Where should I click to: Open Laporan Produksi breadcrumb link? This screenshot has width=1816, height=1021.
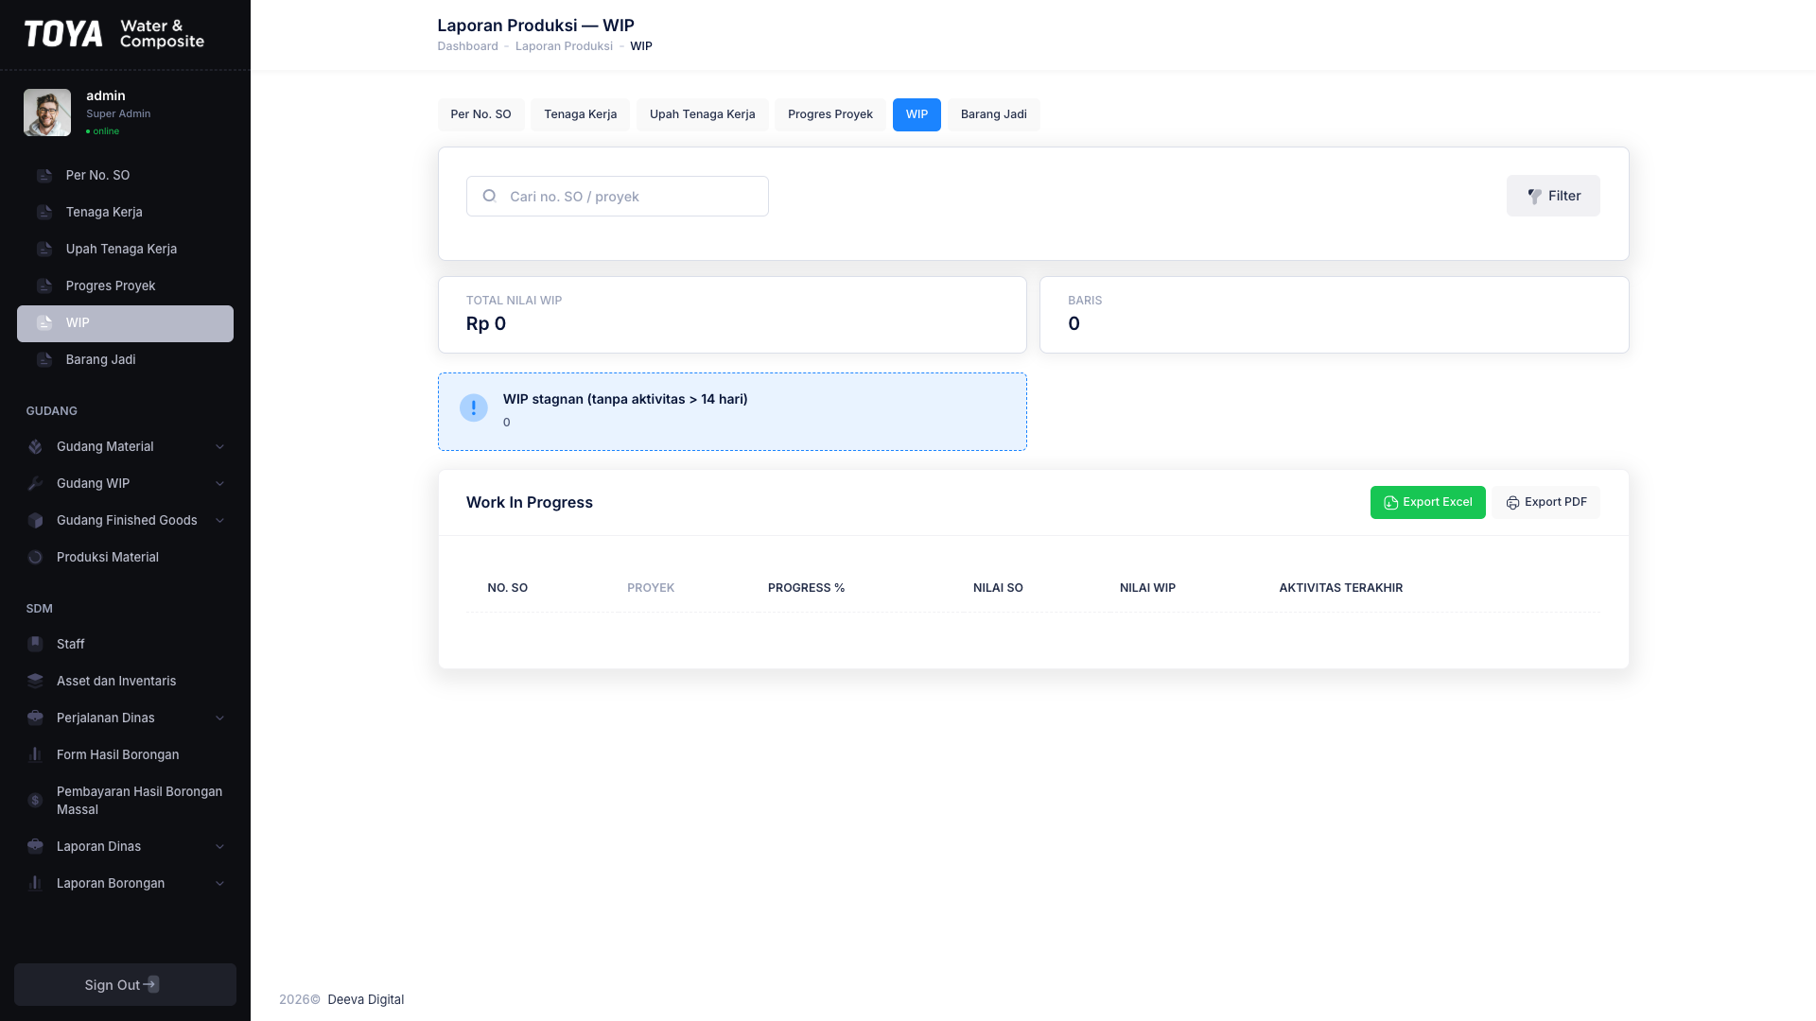tap(564, 46)
